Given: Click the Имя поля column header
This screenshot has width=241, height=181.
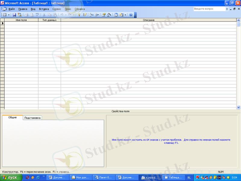Looking at the screenshot, I should coord(21,20).
